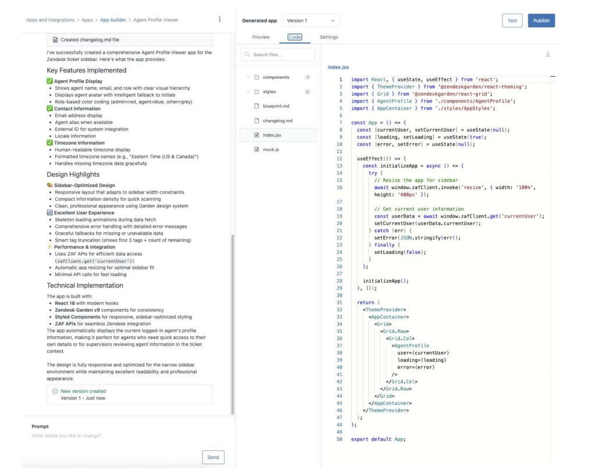Viewport: 596px width, 476px height.
Task: Click the 'Generated app' label
Action: [259, 20]
